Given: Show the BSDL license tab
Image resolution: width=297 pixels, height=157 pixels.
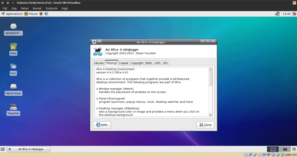Looking at the screenshot, I should pyautogui.click(x=149, y=63).
